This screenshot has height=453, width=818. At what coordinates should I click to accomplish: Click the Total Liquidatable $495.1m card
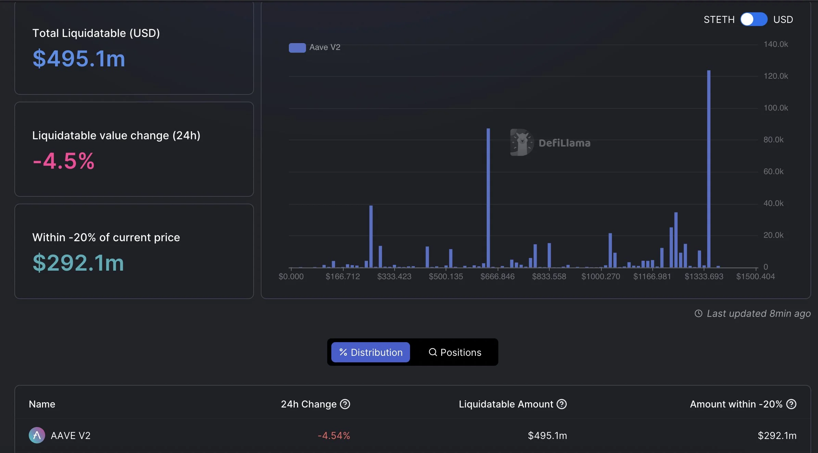pyautogui.click(x=134, y=48)
